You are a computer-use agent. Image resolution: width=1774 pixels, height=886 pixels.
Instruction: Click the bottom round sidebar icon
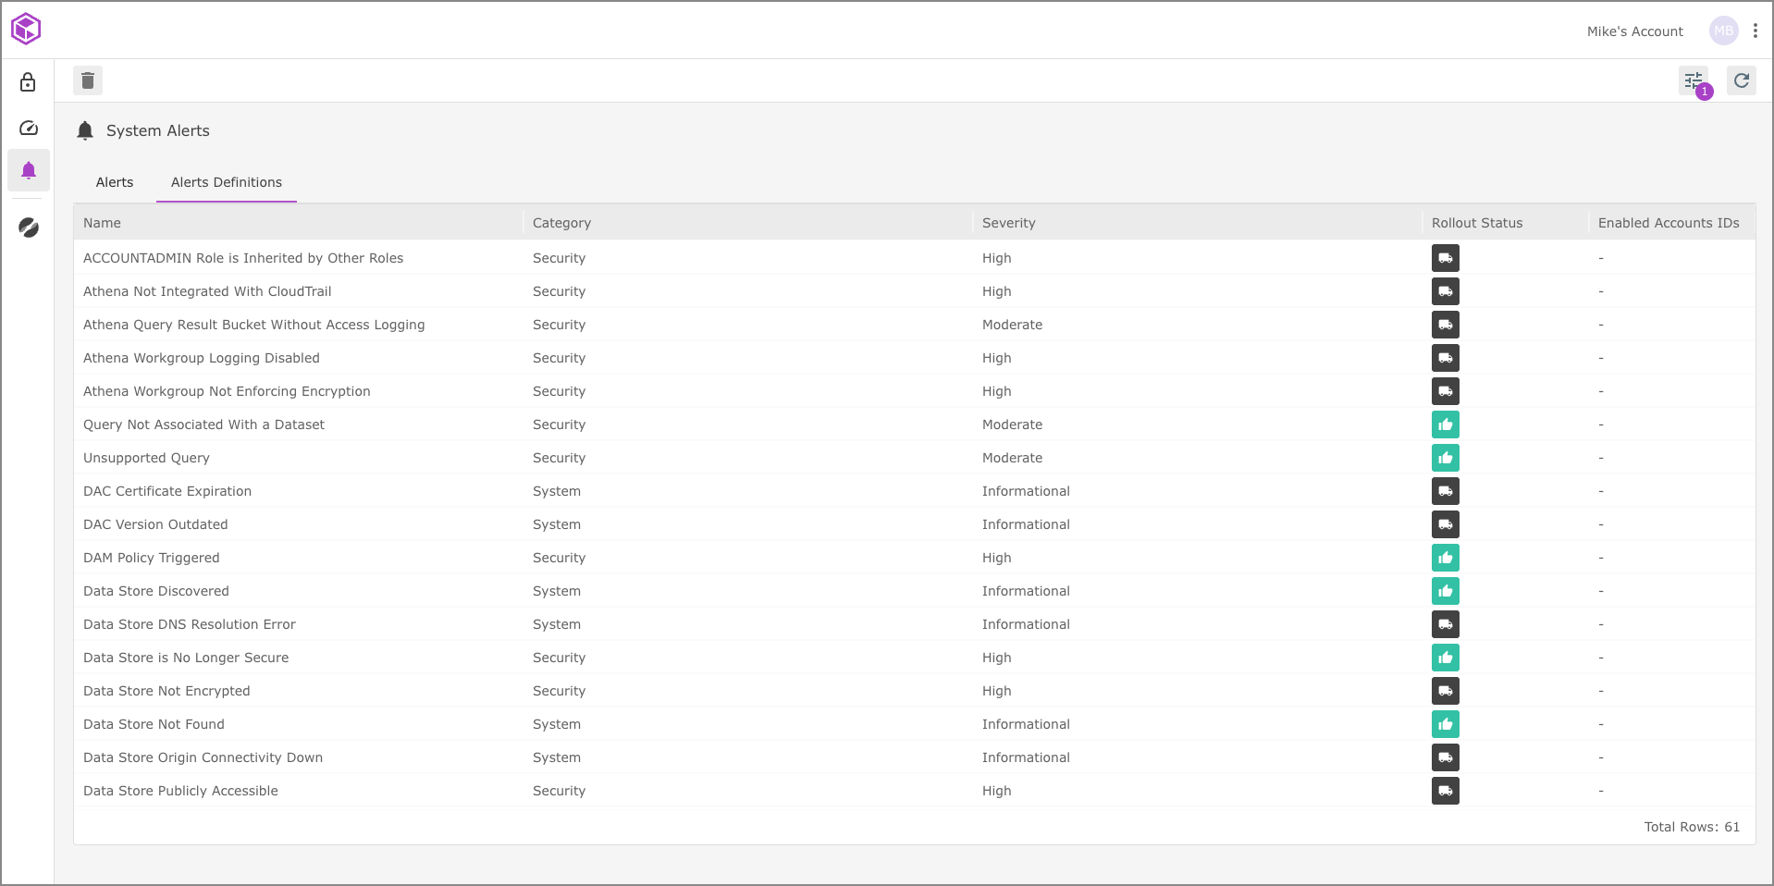coord(29,228)
